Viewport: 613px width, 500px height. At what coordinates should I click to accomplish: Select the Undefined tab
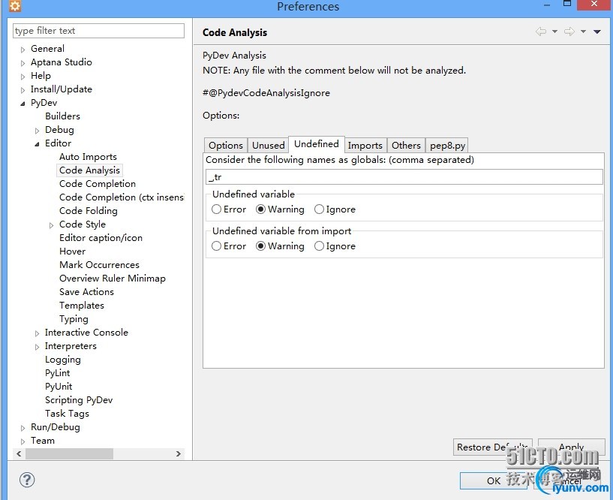tap(317, 144)
